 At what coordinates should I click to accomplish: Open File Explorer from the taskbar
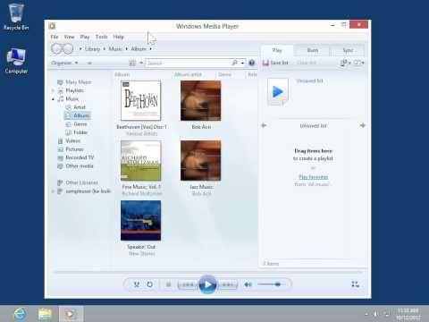click(45, 314)
